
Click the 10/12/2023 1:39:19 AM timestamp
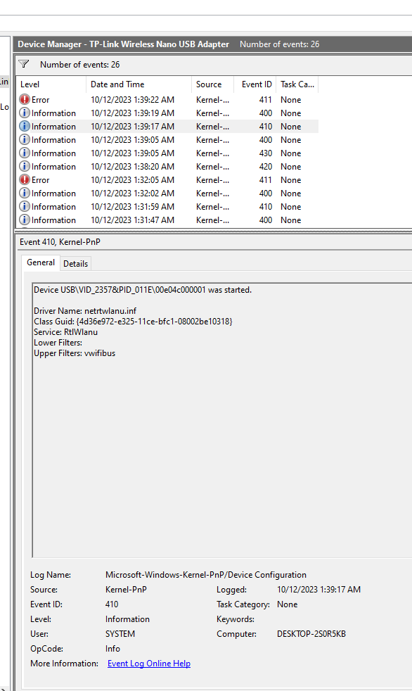pos(132,113)
